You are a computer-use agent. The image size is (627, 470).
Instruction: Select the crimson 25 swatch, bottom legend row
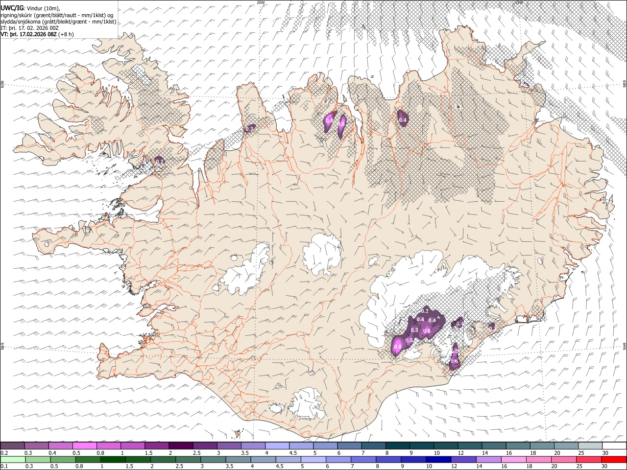click(x=588, y=459)
